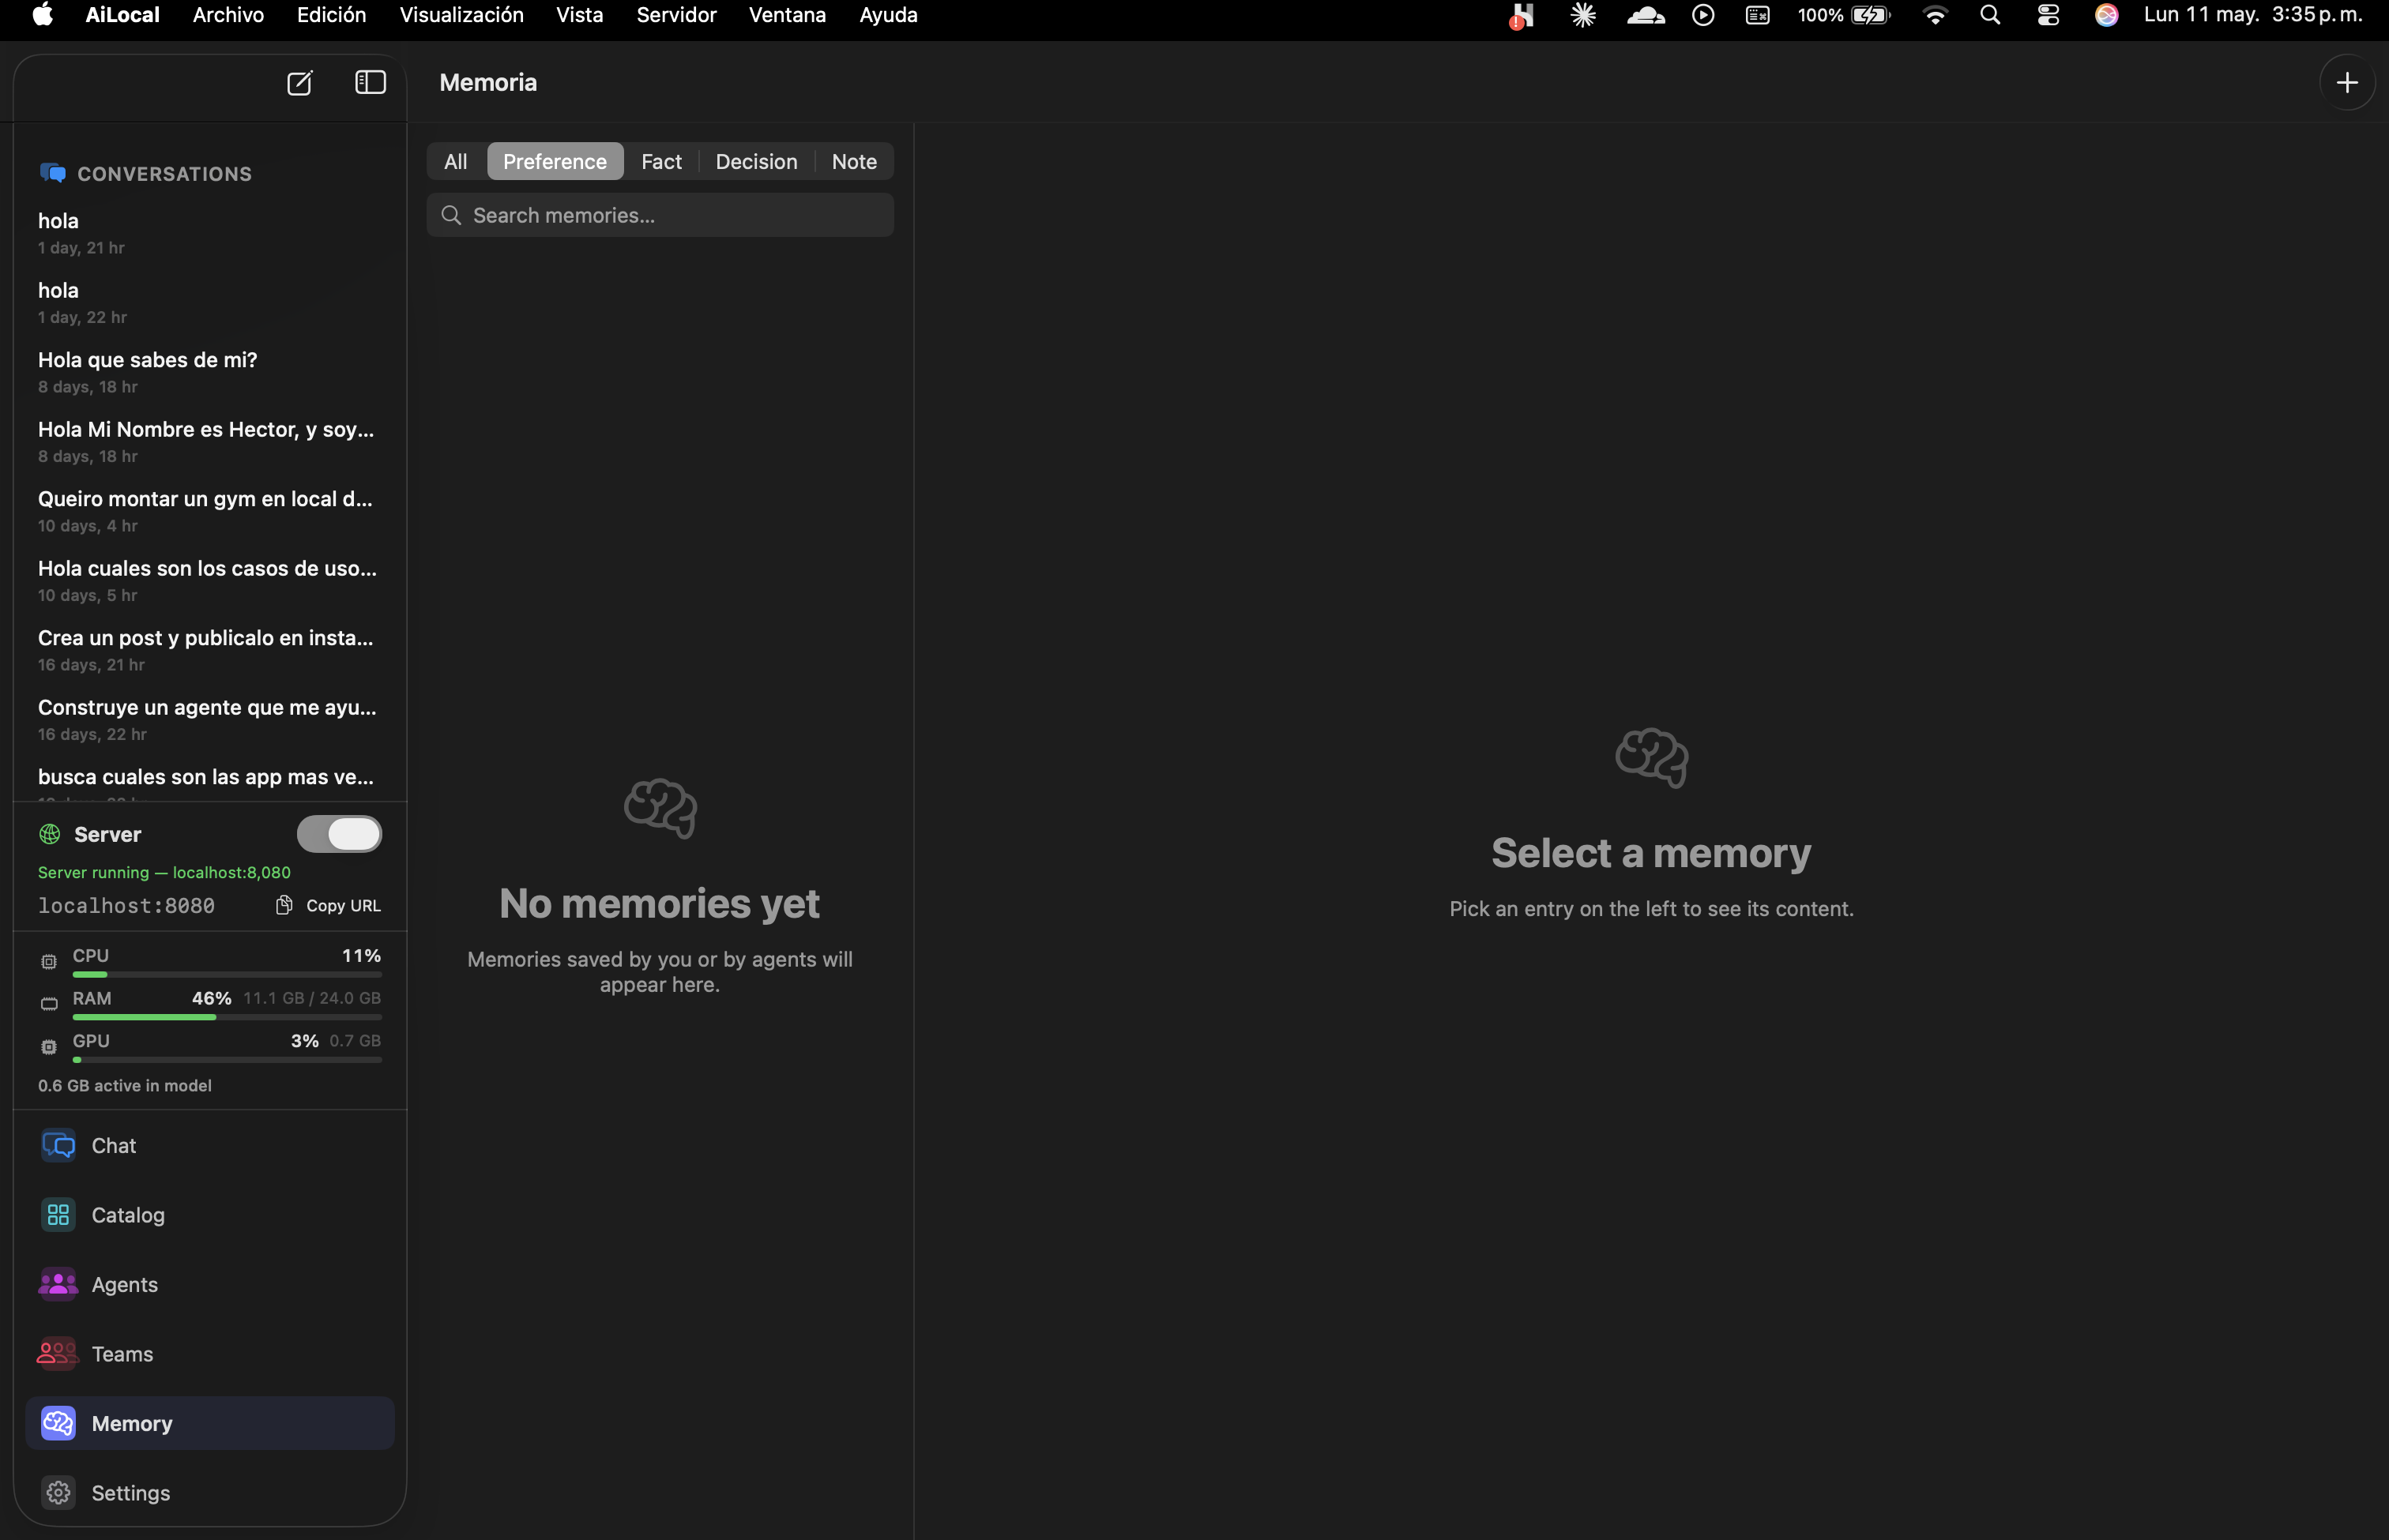Open 'Hola que sabes de mi?' conversation

coord(210,372)
